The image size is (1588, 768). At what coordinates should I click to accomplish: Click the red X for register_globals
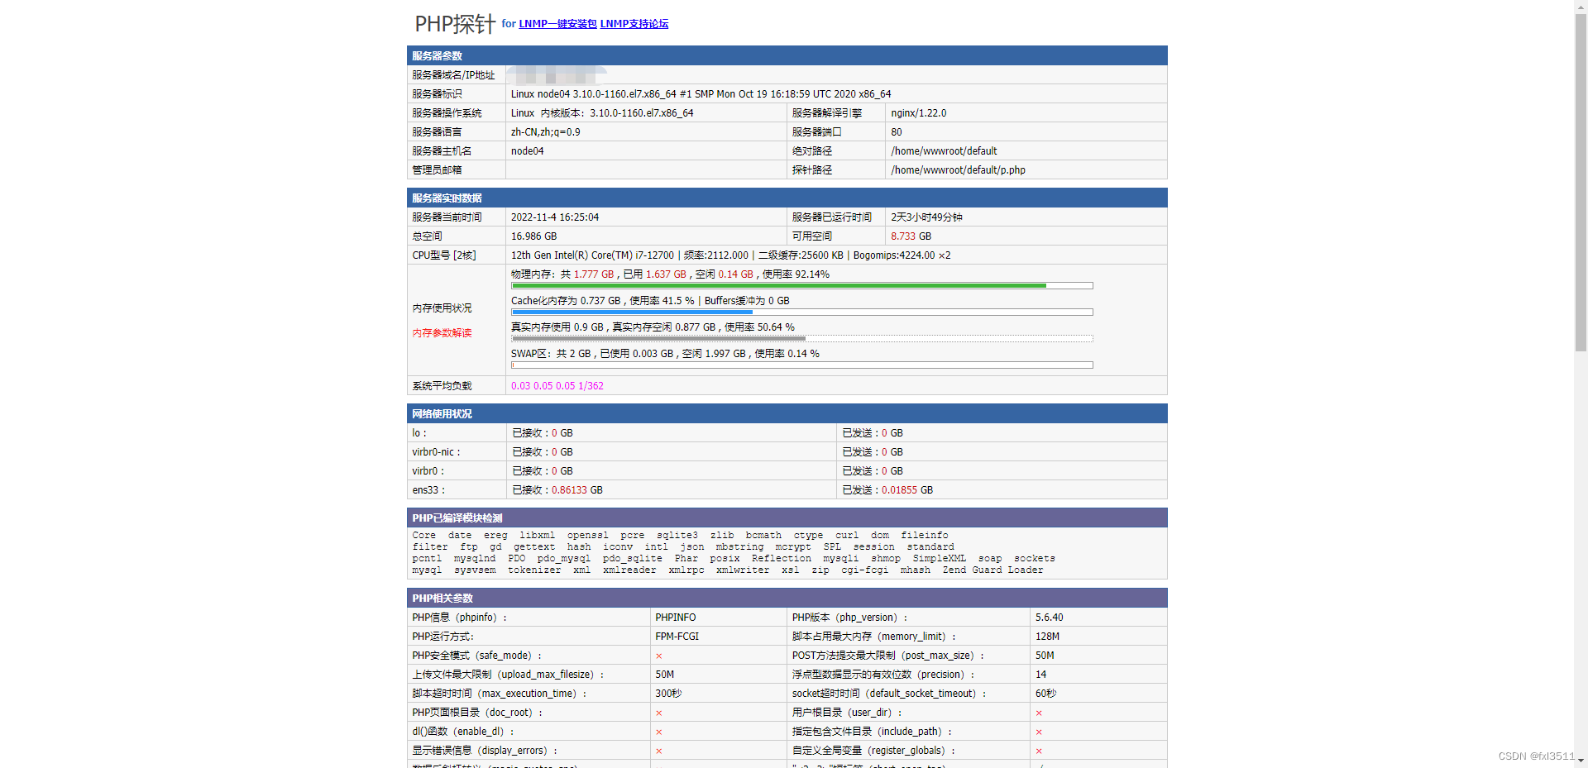[x=1039, y=751]
